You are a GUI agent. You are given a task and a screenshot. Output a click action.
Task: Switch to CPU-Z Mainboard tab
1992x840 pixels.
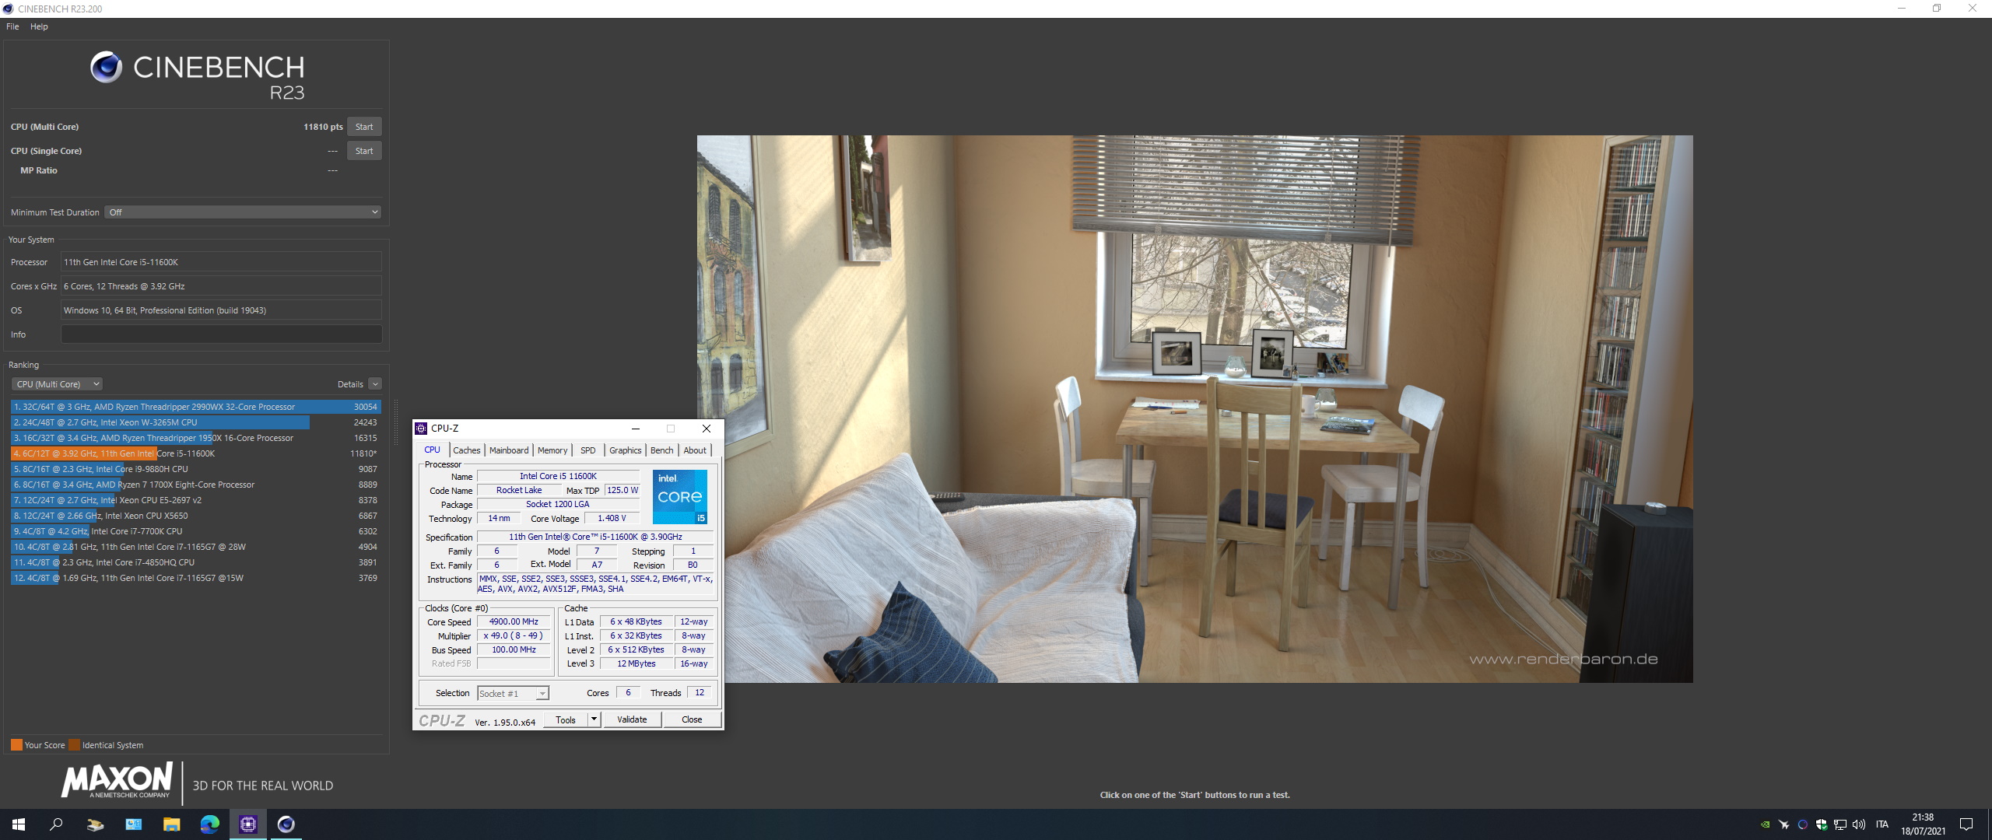coord(509,450)
